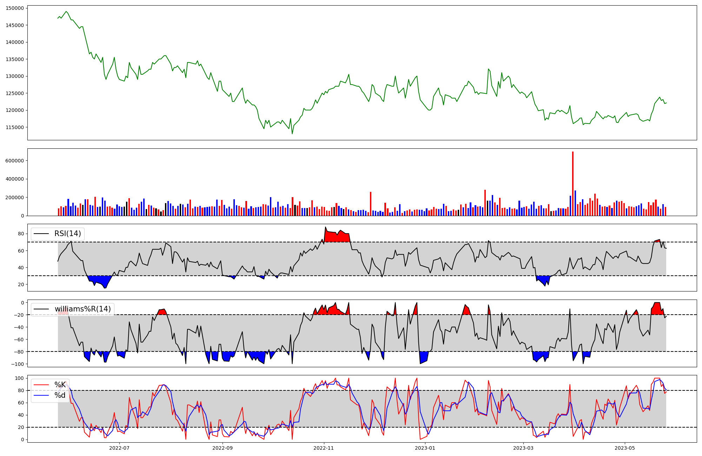Click the first blue RSI oversold area
Viewport: 702px width, 456px height.
point(100,280)
